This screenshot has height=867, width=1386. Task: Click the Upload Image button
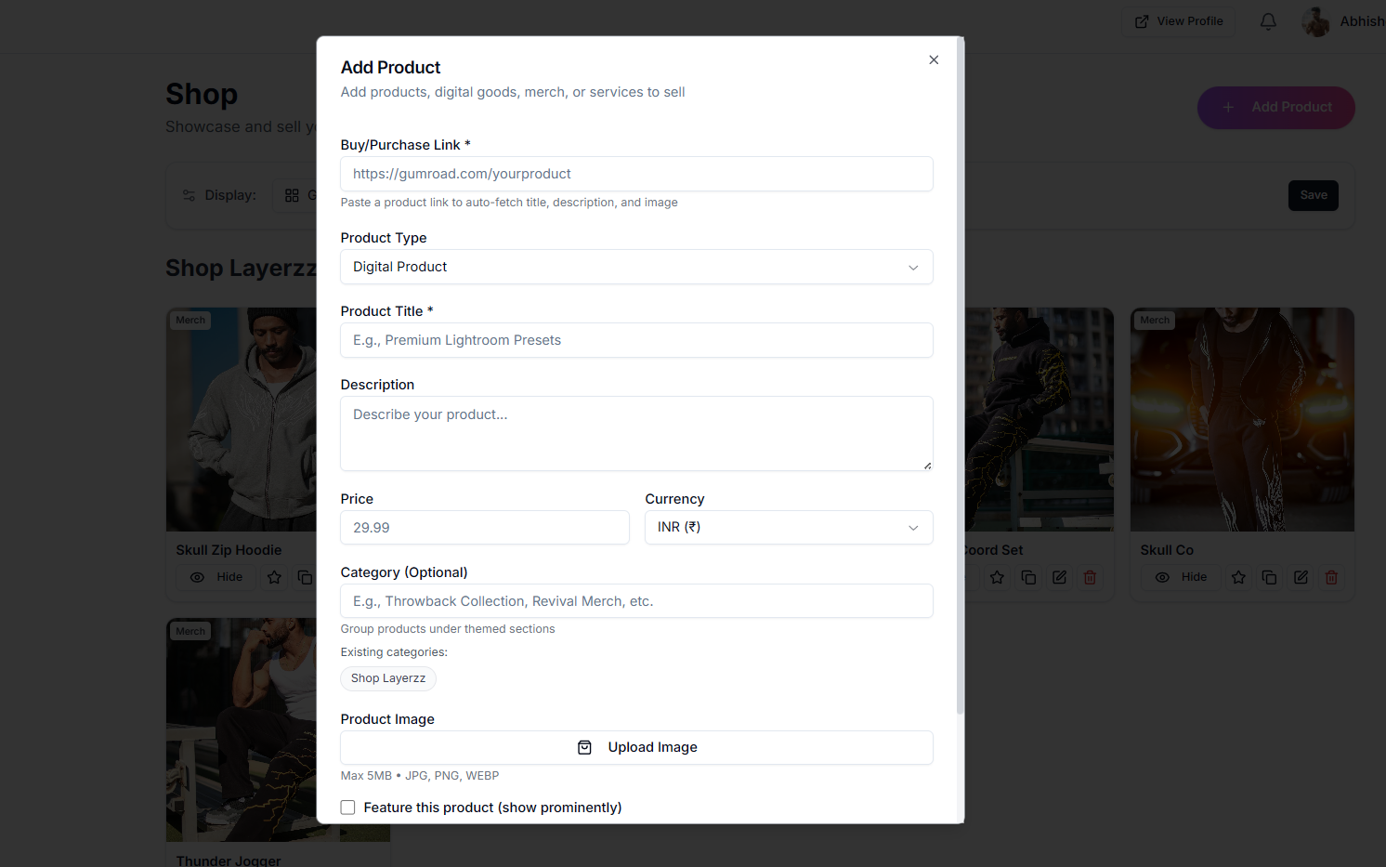636,748
